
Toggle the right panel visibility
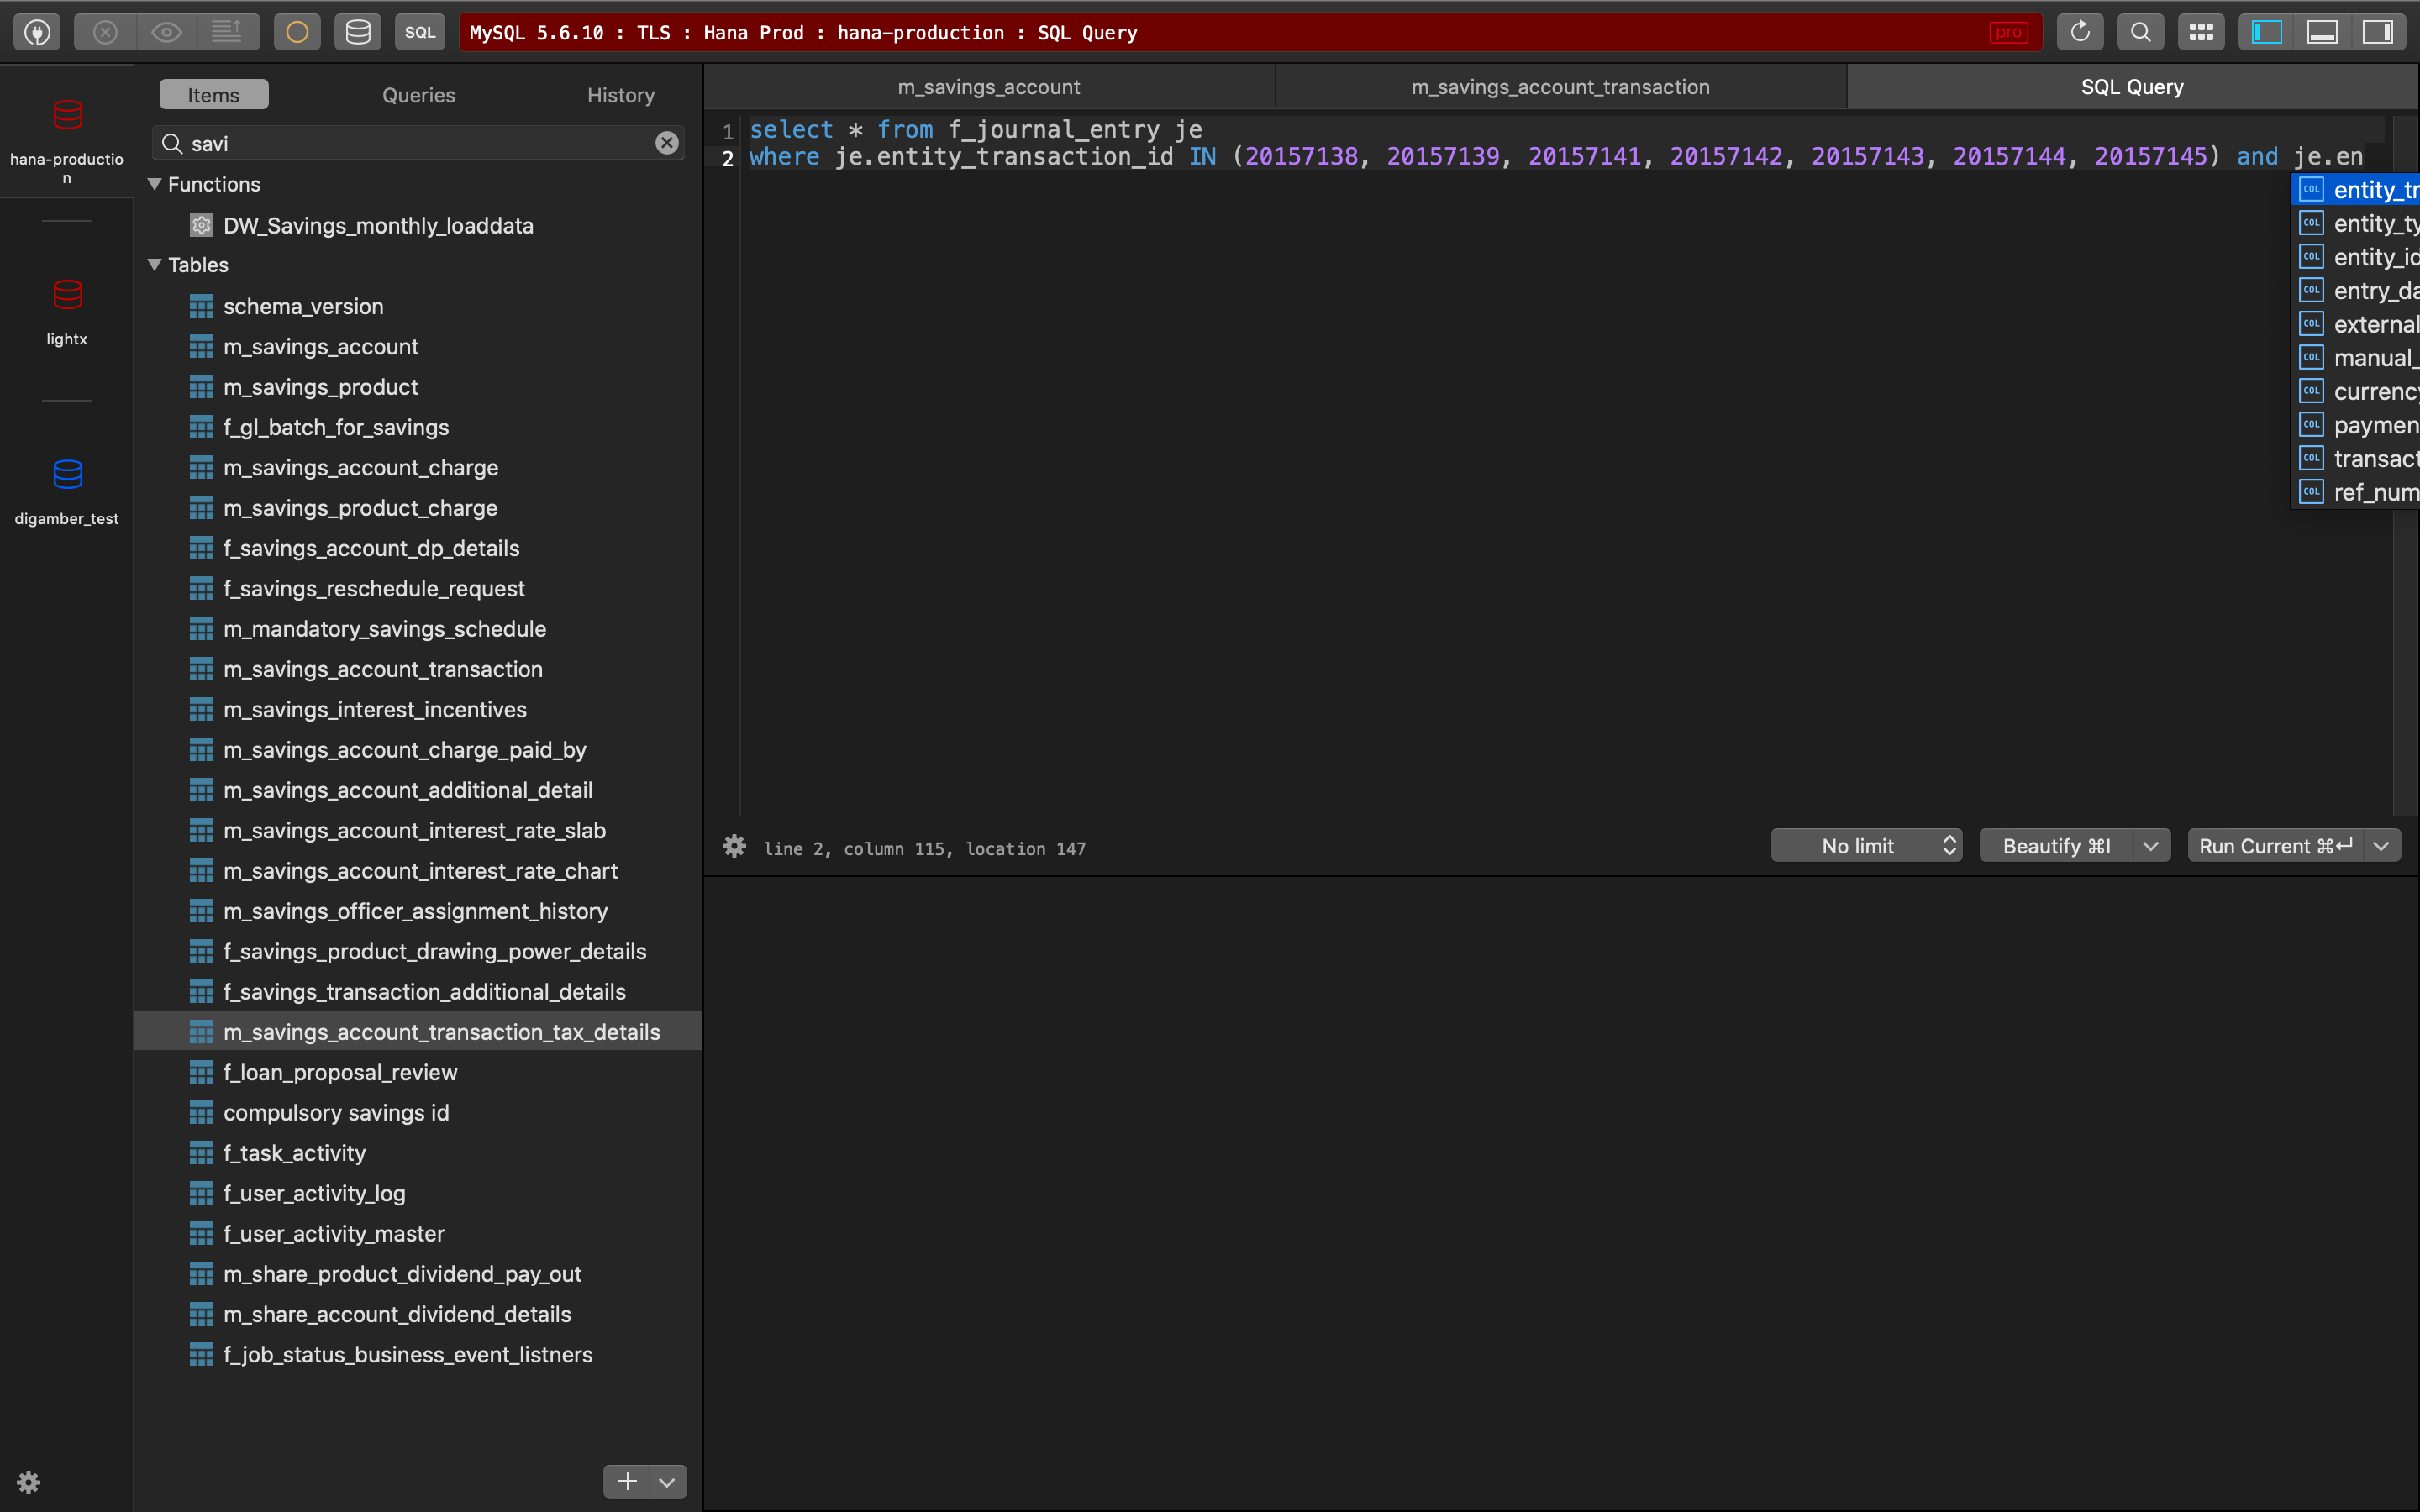[2379, 31]
